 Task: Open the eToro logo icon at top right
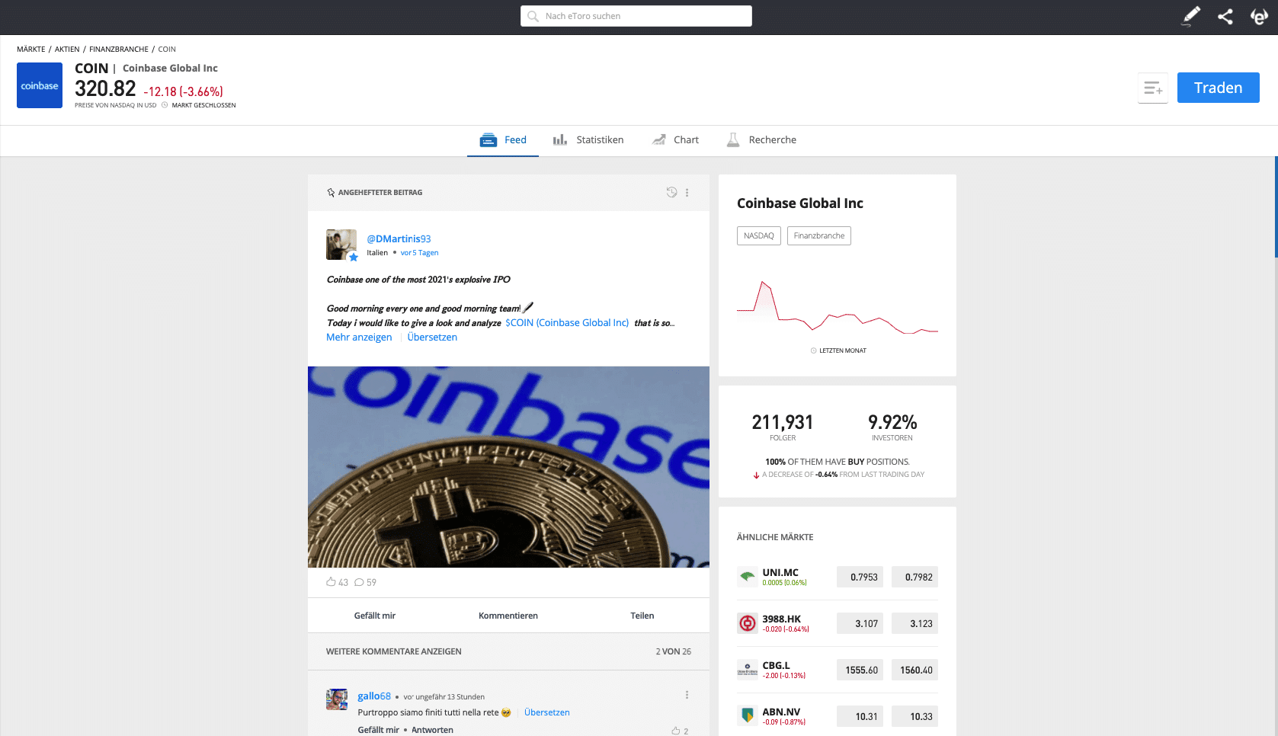click(1259, 16)
